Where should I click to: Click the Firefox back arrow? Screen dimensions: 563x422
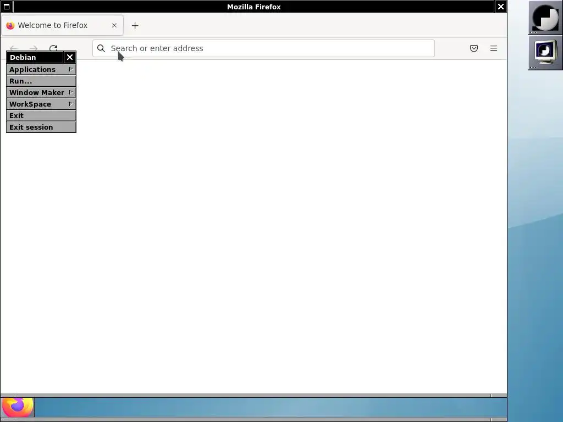pos(14,48)
